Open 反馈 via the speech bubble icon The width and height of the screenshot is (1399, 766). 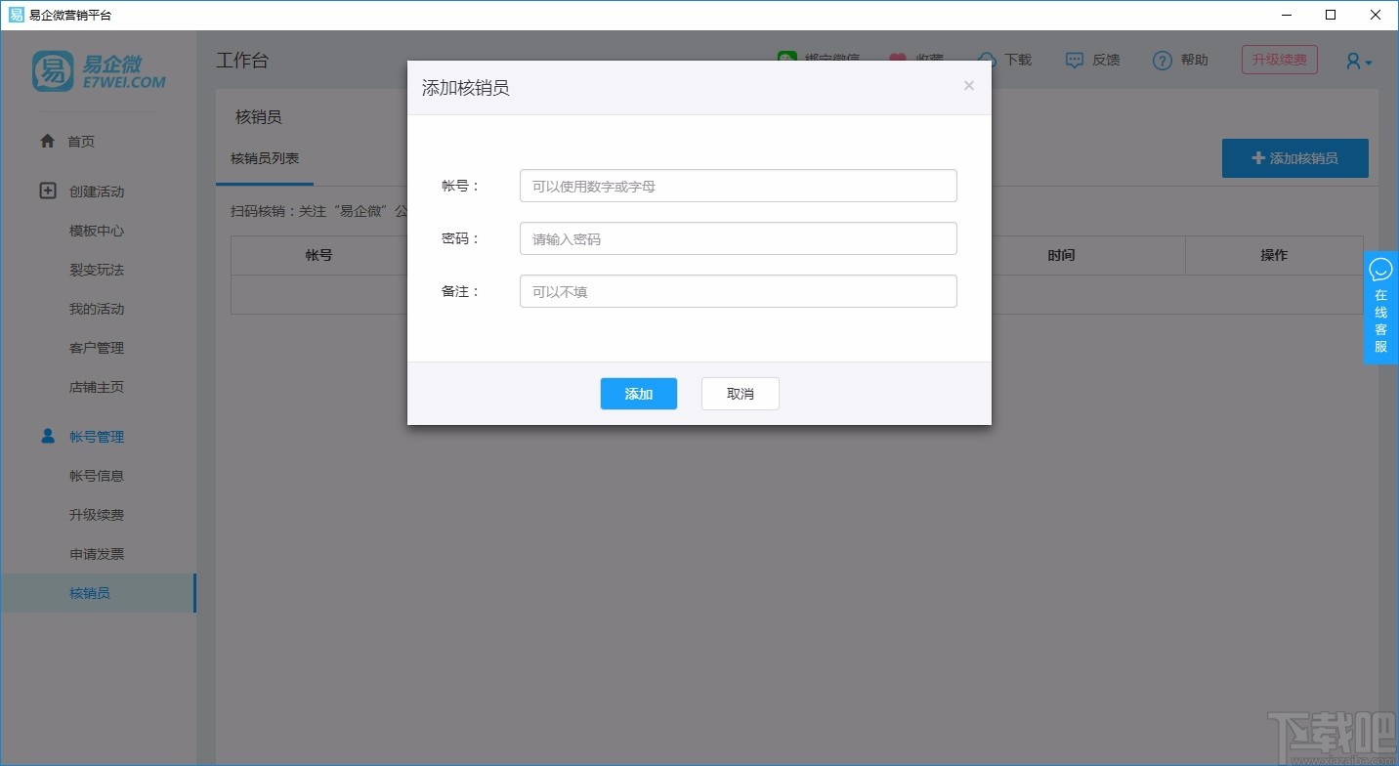coord(1075,61)
